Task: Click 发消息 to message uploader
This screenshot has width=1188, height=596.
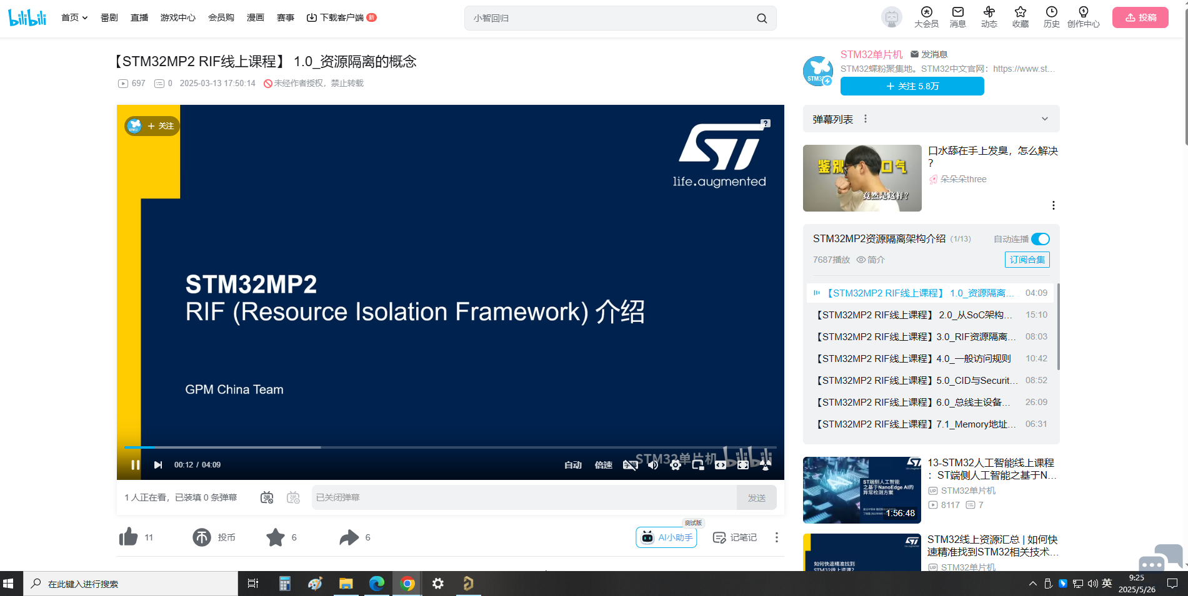Action: [929, 54]
